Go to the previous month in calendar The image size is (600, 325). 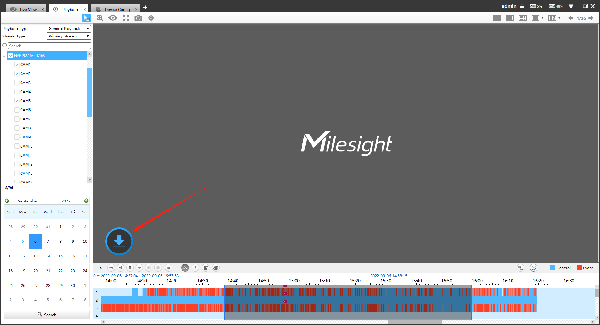[x=7, y=201]
